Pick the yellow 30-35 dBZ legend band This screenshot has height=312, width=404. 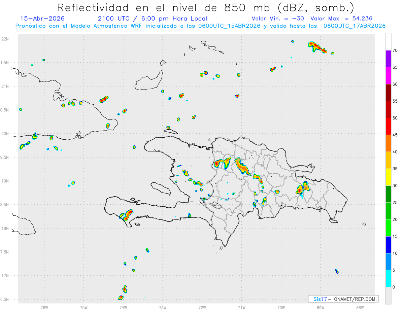point(388,177)
